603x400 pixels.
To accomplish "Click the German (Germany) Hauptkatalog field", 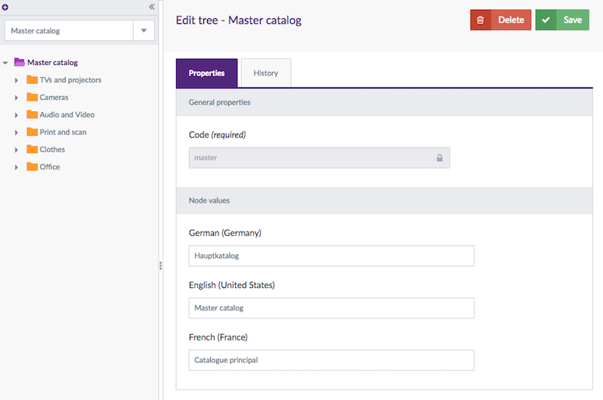I will (x=331, y=256).
